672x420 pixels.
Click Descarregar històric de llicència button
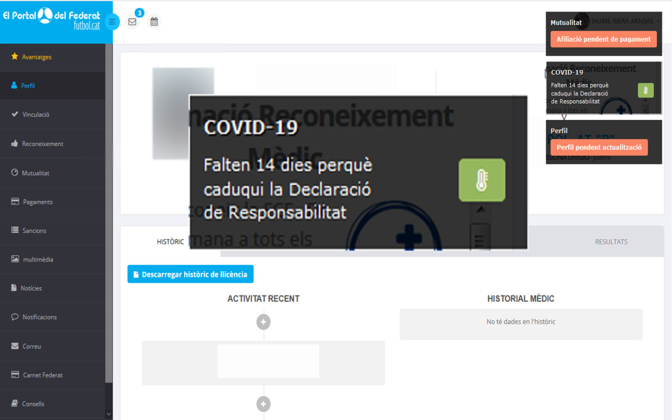coord(190,274)
